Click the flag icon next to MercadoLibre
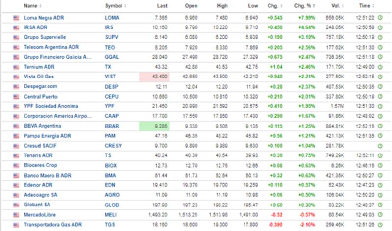The image size is (392, 231). coord(16,215)
